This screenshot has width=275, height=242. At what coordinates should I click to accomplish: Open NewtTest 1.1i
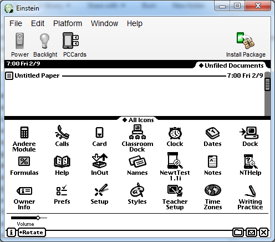(175, 167)
